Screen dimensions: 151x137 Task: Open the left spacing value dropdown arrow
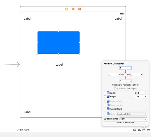pyautogui.click(x=119, y=75)
